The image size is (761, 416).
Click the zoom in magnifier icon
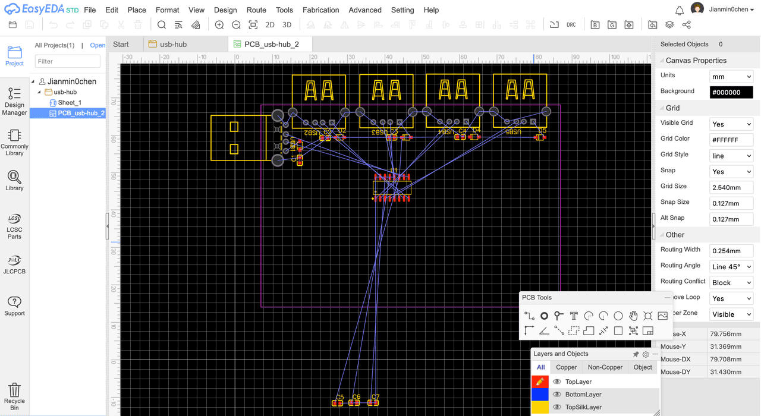(219, 25)
